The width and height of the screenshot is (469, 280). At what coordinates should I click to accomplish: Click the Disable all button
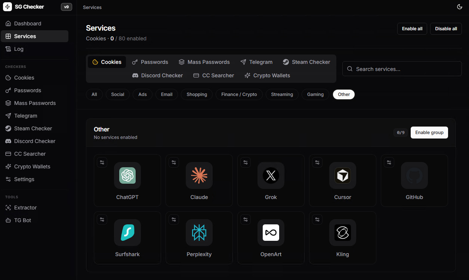point(446,29)
